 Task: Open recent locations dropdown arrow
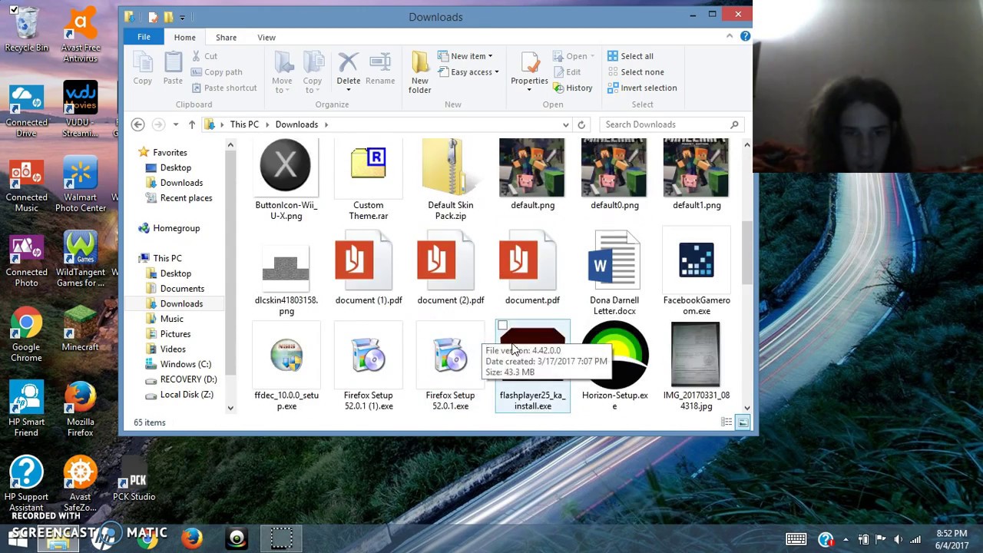(175, 124)
